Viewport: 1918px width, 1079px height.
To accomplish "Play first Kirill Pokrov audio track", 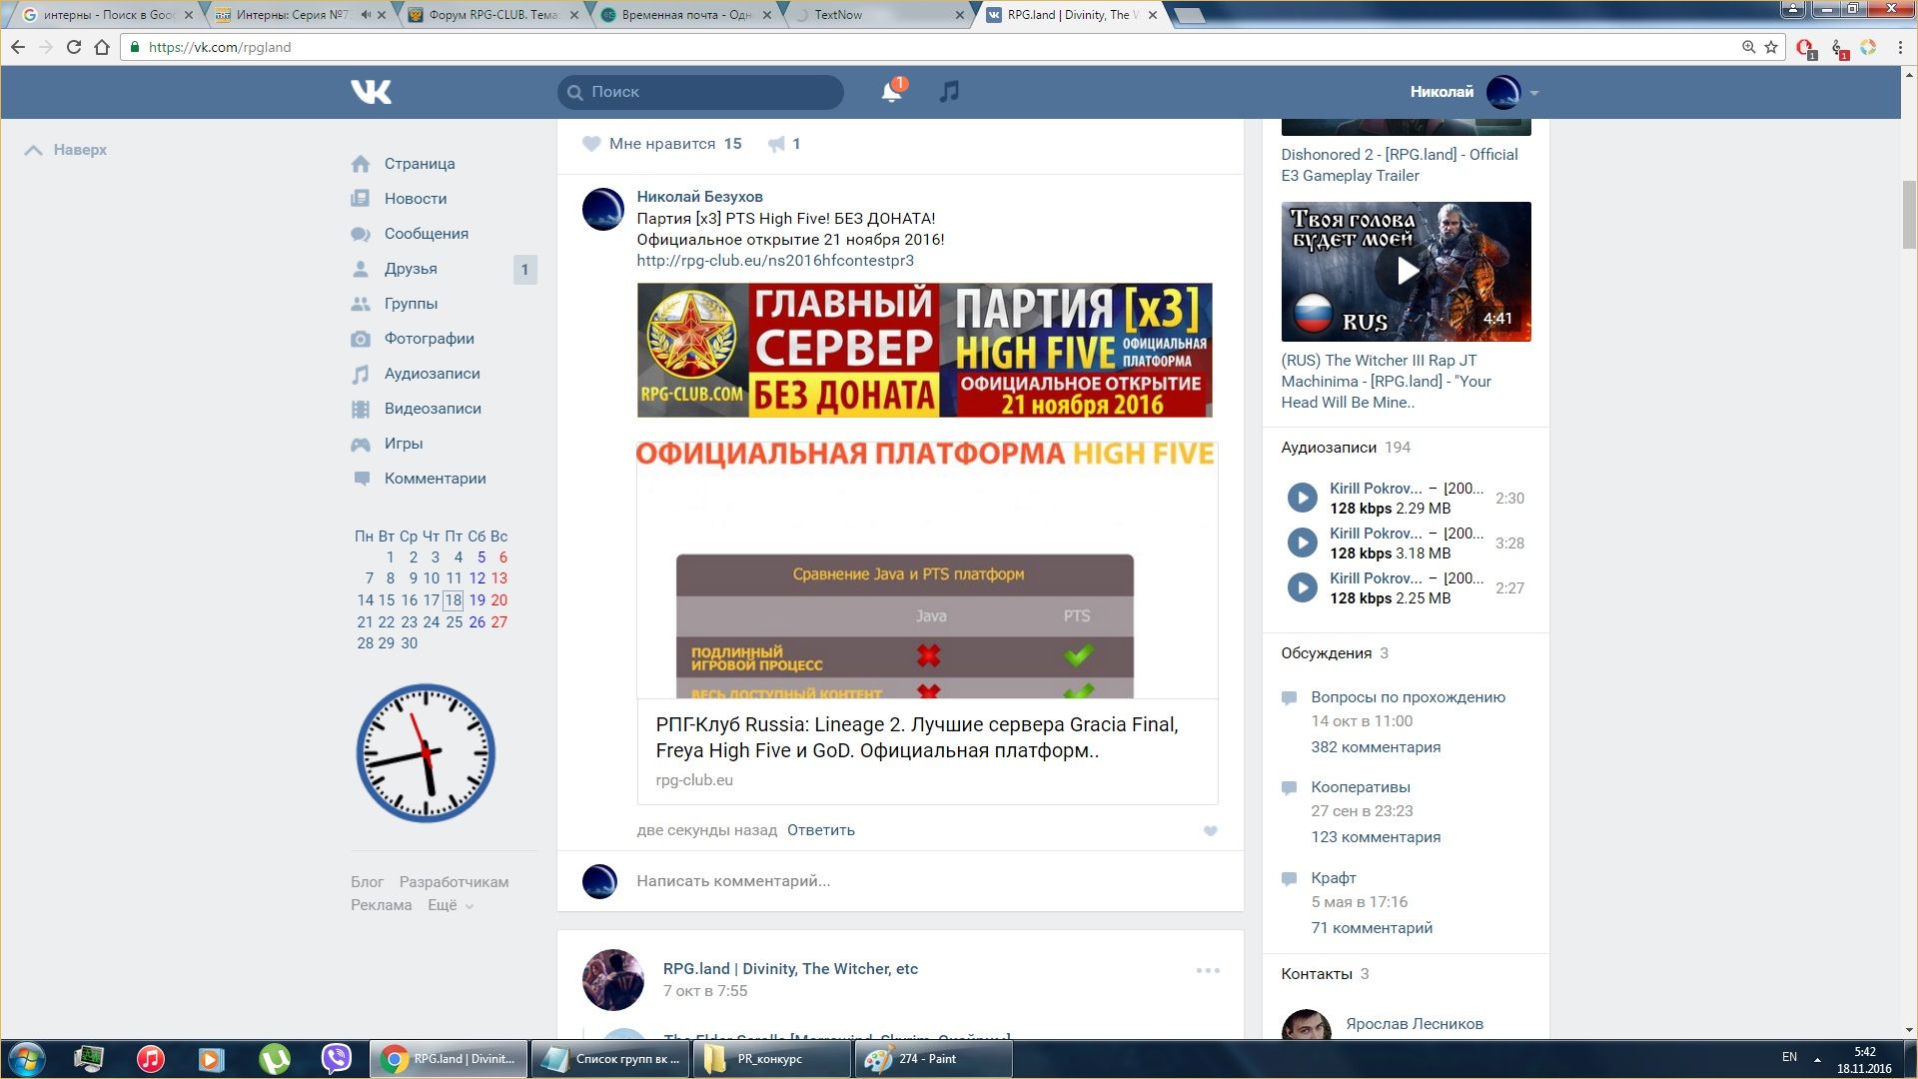I will tap(1302, 498).
